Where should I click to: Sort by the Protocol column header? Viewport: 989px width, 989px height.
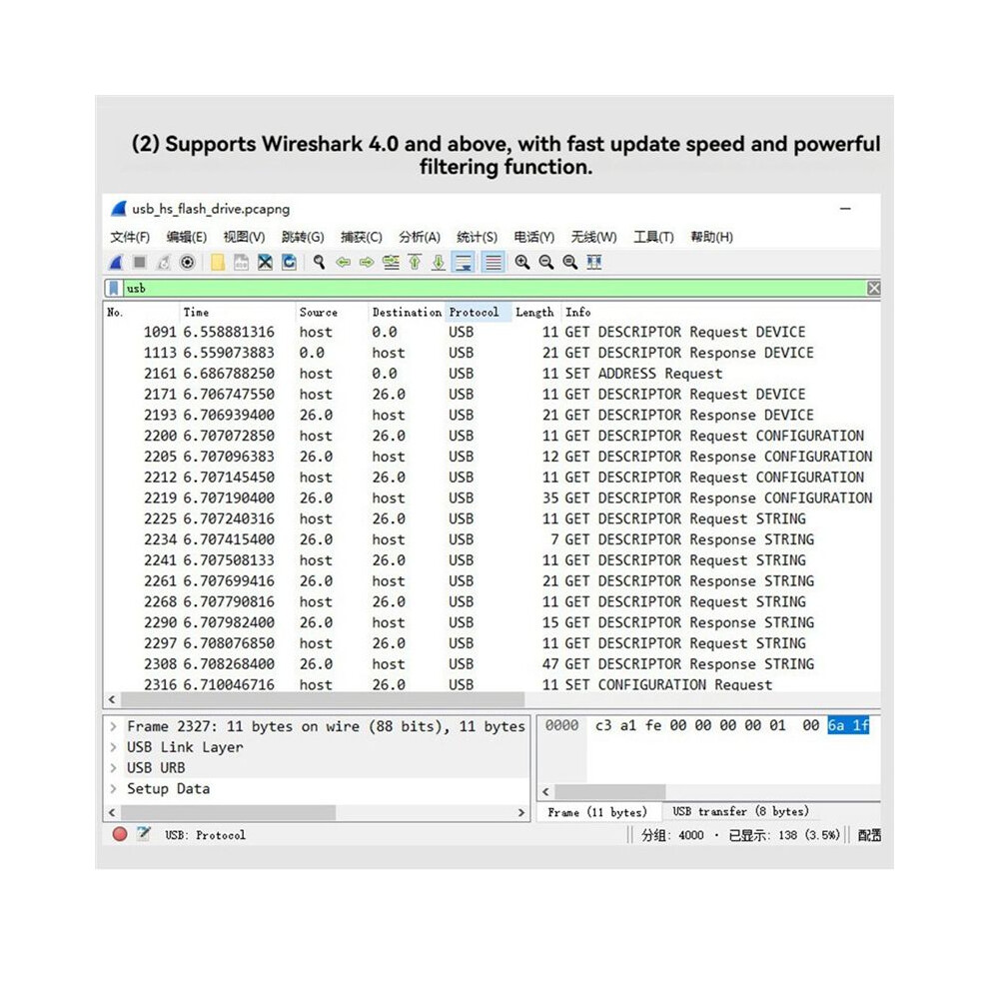coord(479,313)
